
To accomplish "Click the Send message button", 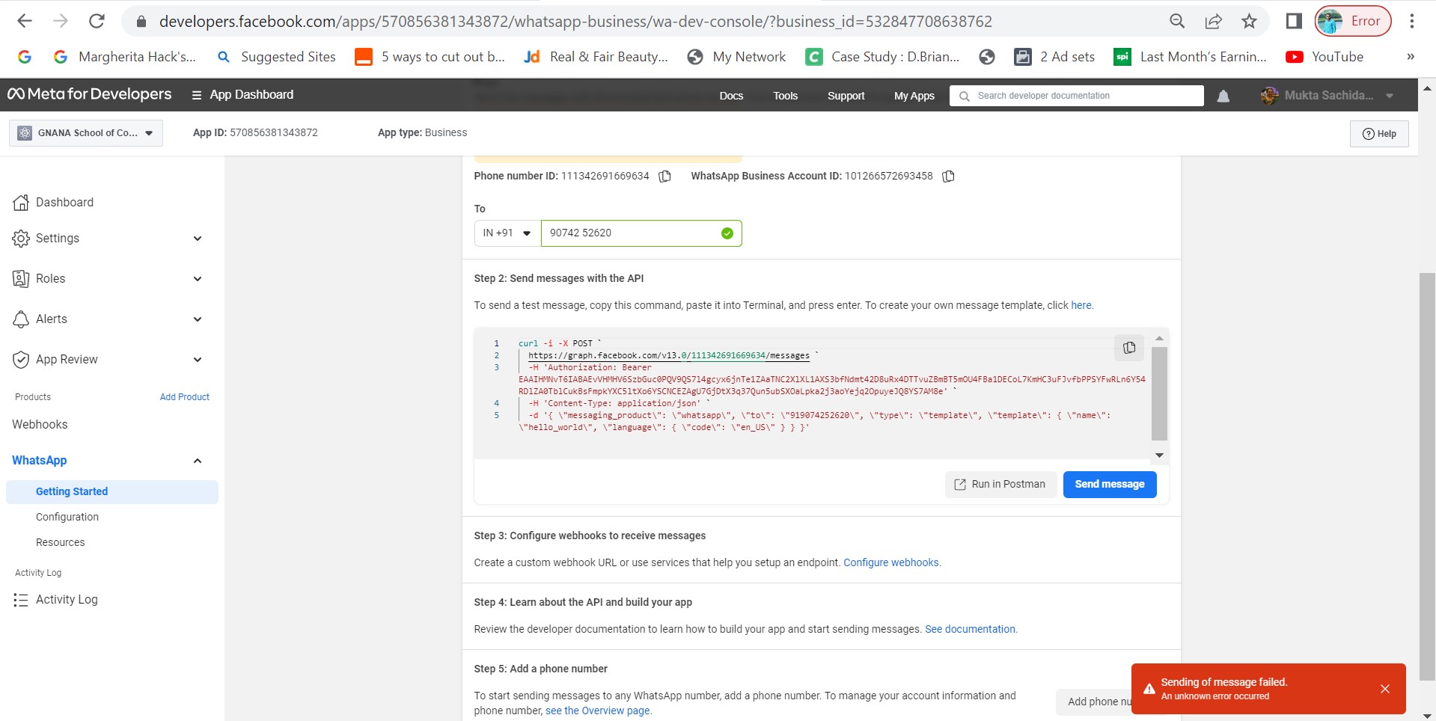I will pyautogui.click(x=1110, y=484).
